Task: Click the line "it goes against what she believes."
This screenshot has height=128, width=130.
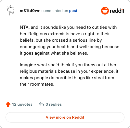Action: coord(54,53)
